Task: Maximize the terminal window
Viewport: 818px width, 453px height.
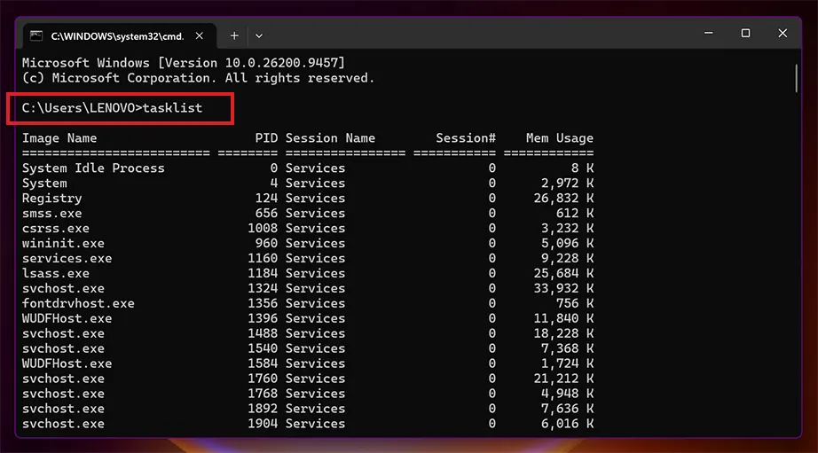Action: 745,33
